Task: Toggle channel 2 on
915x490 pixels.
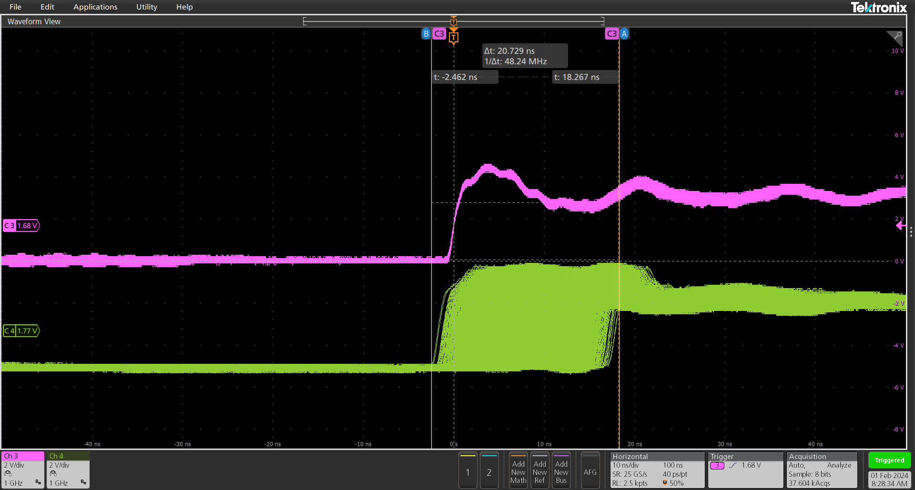Action: [x=489, y=470]
